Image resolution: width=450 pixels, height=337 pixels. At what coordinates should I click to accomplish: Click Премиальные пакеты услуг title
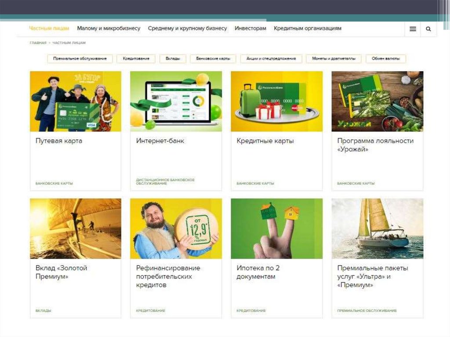[373, 276]
